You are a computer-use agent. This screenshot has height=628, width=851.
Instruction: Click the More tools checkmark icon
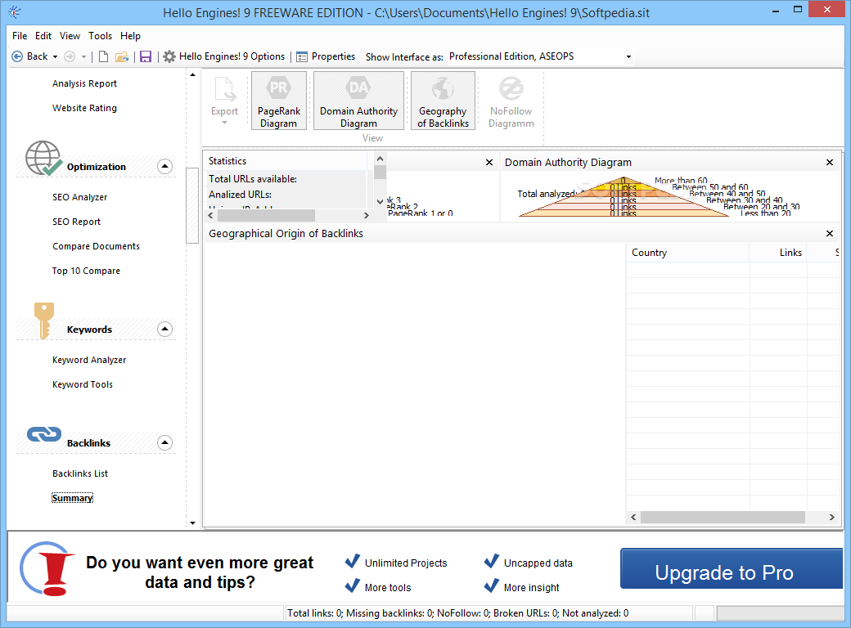[352, 585]
